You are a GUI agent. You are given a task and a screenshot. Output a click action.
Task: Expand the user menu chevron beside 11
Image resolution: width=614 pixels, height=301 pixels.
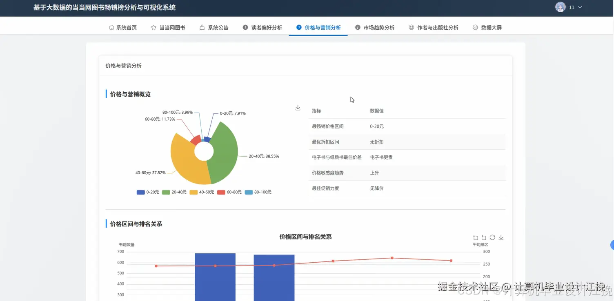[x=580, y=7]
